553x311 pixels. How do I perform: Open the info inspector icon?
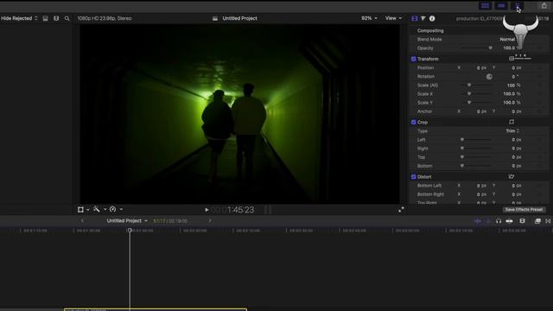432,18
